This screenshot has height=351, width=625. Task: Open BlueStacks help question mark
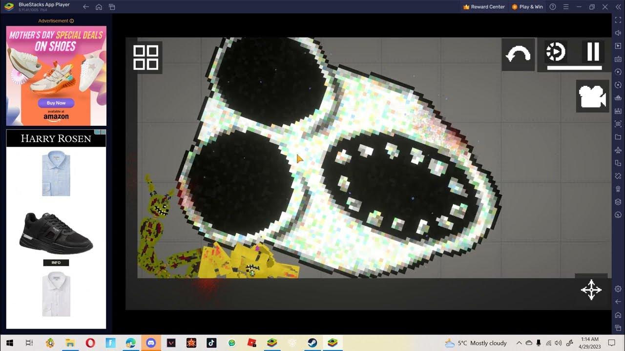pyautogui.click(x=553, y=7)
